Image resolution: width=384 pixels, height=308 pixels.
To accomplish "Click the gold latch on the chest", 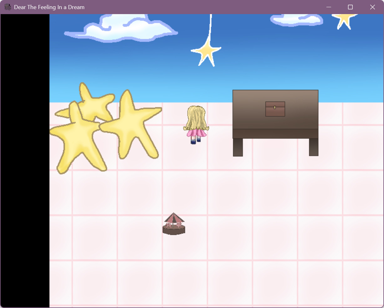I will click(x=275, y=107).
